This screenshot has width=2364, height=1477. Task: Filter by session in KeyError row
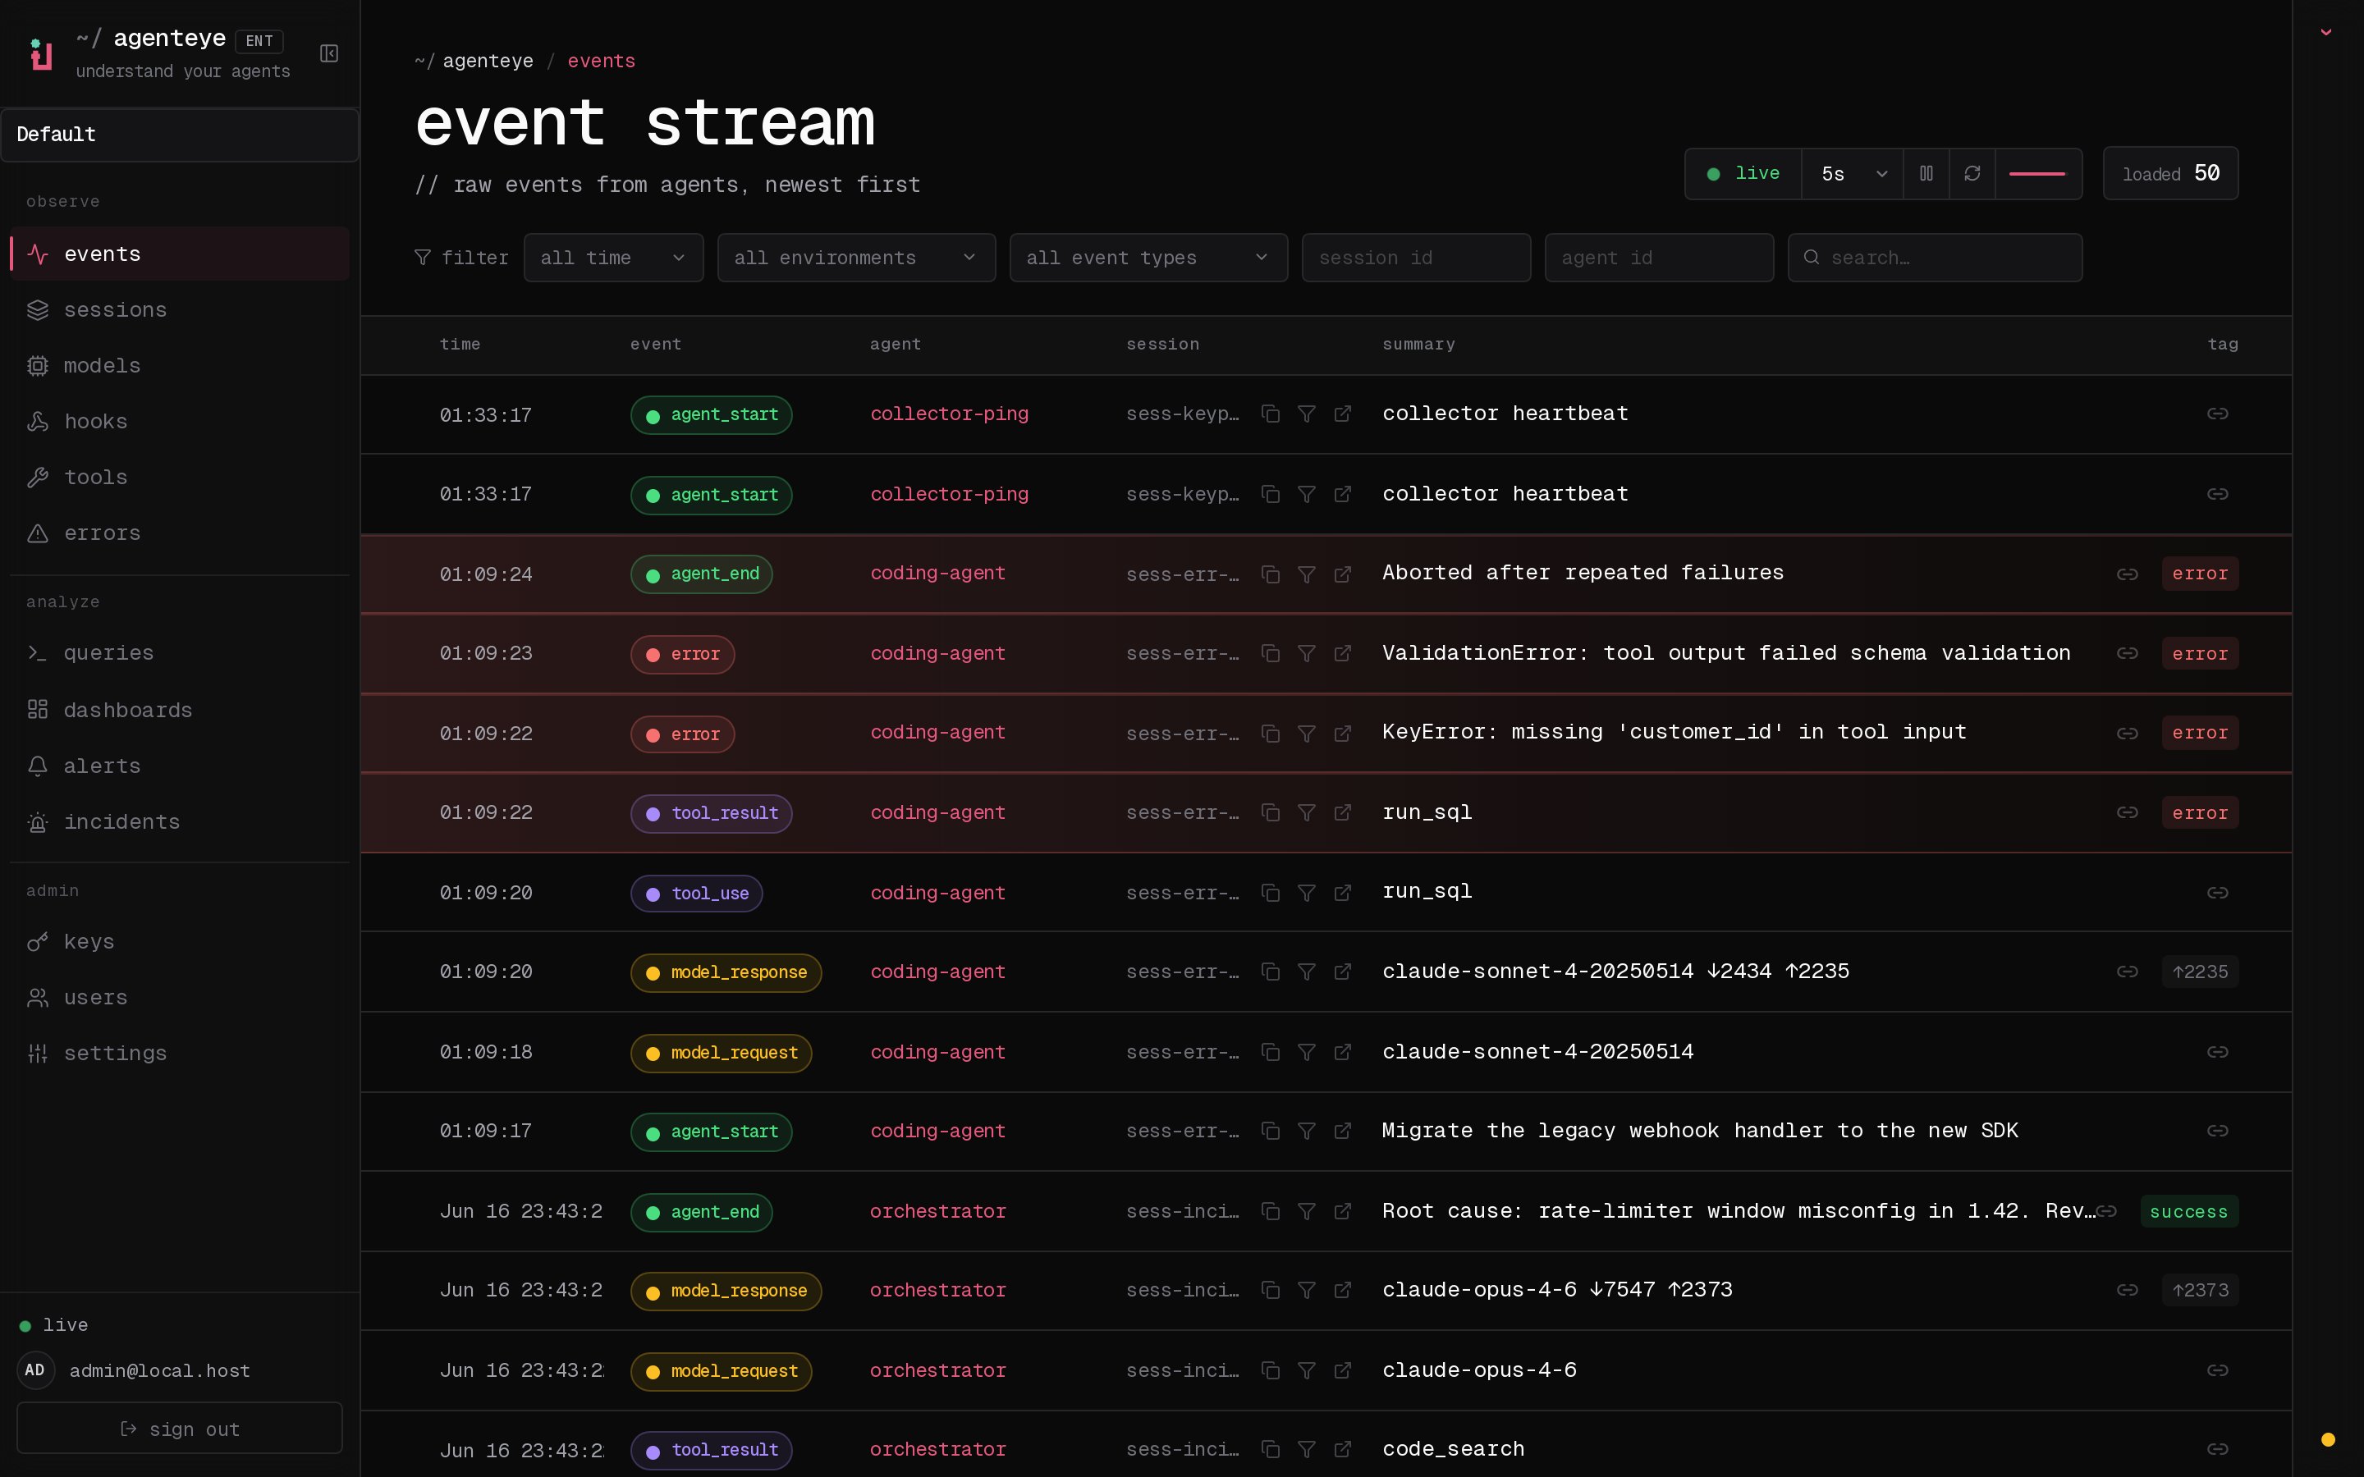(1306, 734)
